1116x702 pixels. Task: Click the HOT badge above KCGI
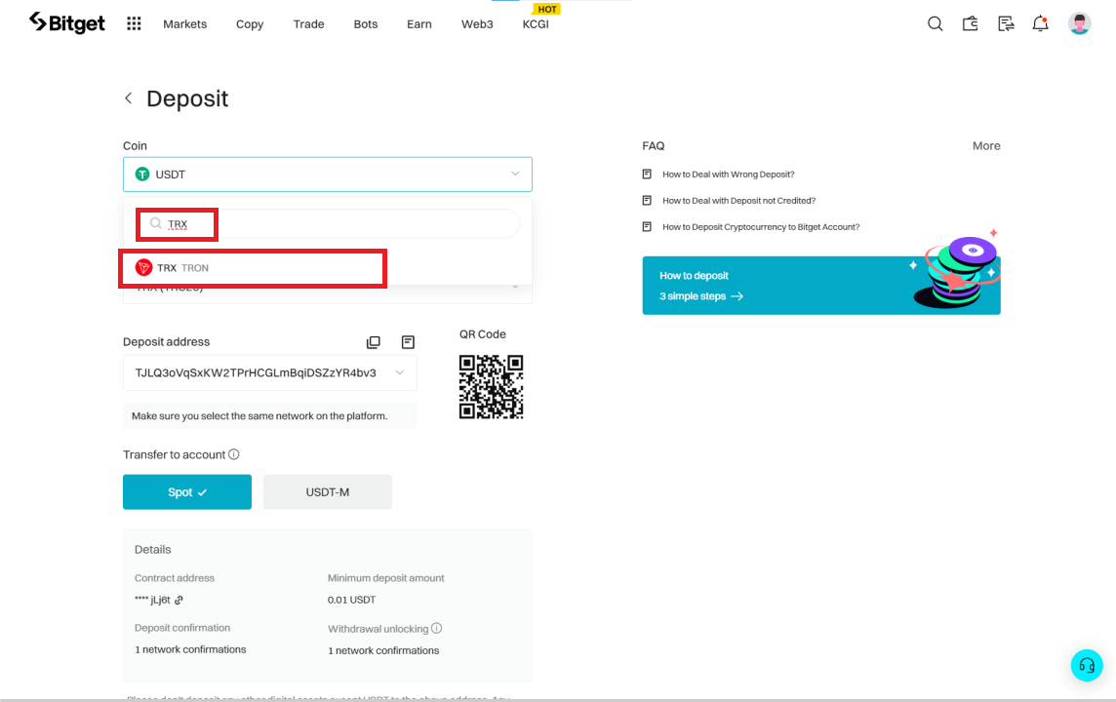[x=546, y=9]
